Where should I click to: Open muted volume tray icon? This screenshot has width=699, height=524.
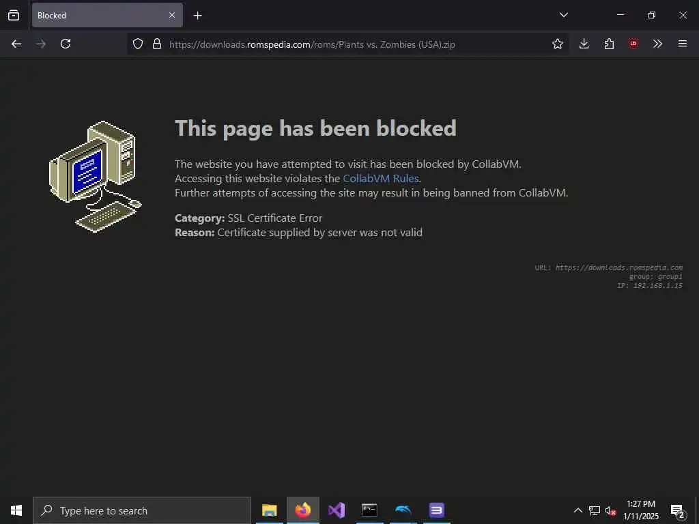click(610, 510)
